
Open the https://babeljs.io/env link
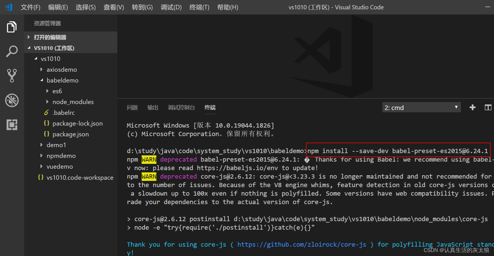pyautogui.click(x=237, y=168)
